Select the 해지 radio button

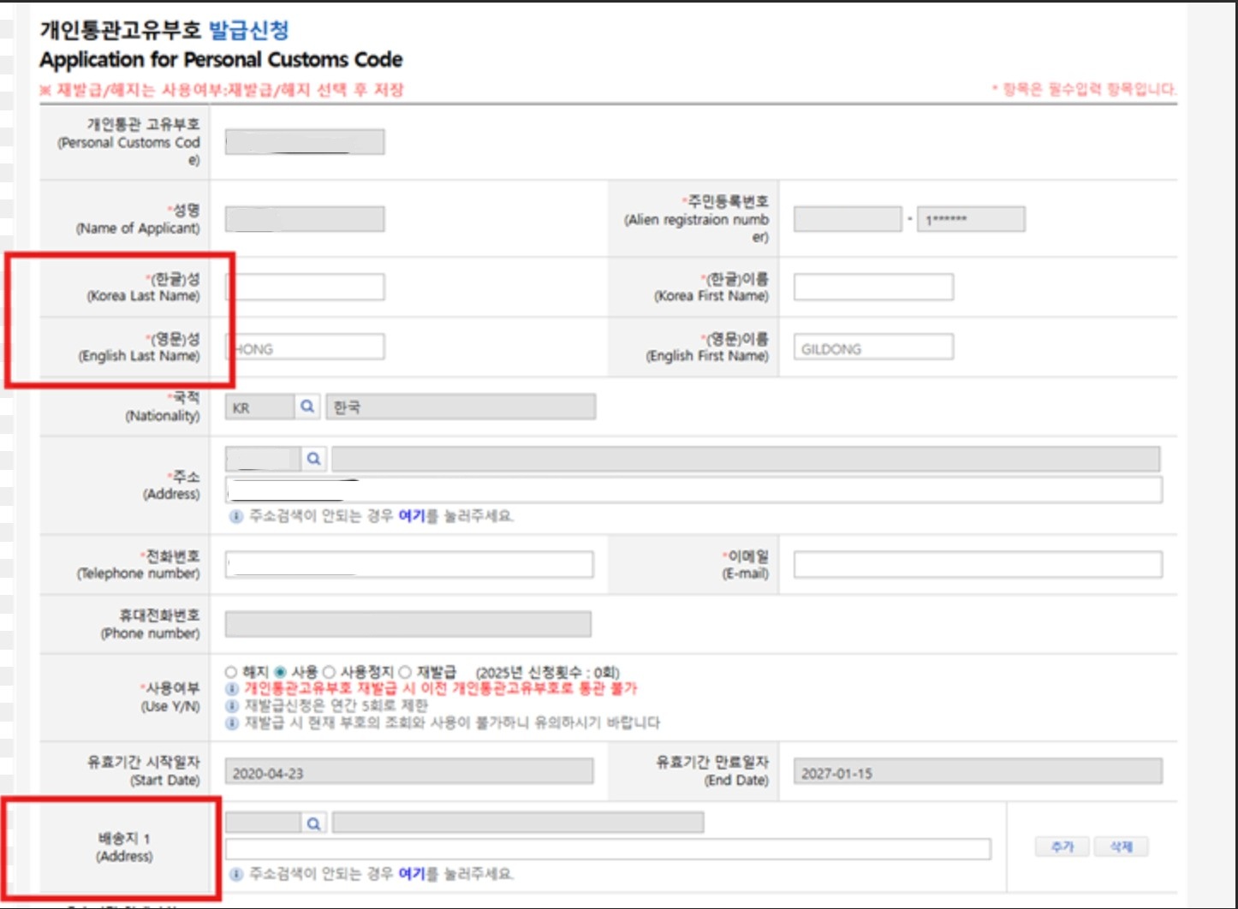point(231,672)
